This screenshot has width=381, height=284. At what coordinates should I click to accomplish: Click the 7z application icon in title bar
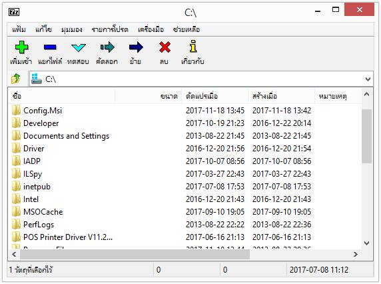pyautogui.click(x=14, y=12)
